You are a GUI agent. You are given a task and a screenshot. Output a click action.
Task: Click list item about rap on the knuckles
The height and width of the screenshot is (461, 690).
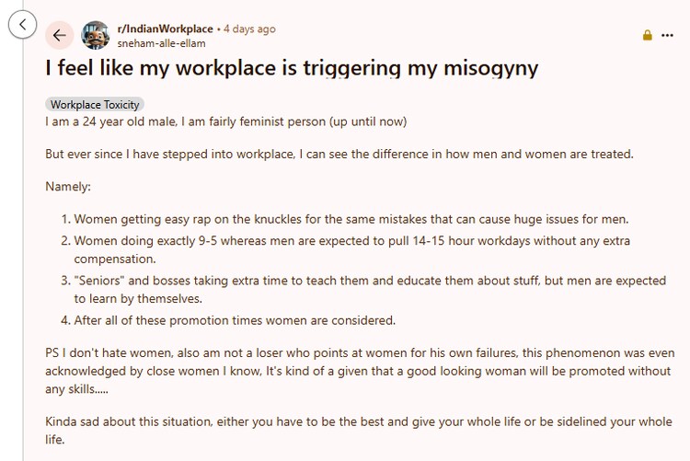pos(351,219)
